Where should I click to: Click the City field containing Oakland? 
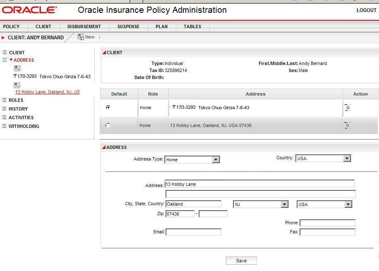point(193,204)
